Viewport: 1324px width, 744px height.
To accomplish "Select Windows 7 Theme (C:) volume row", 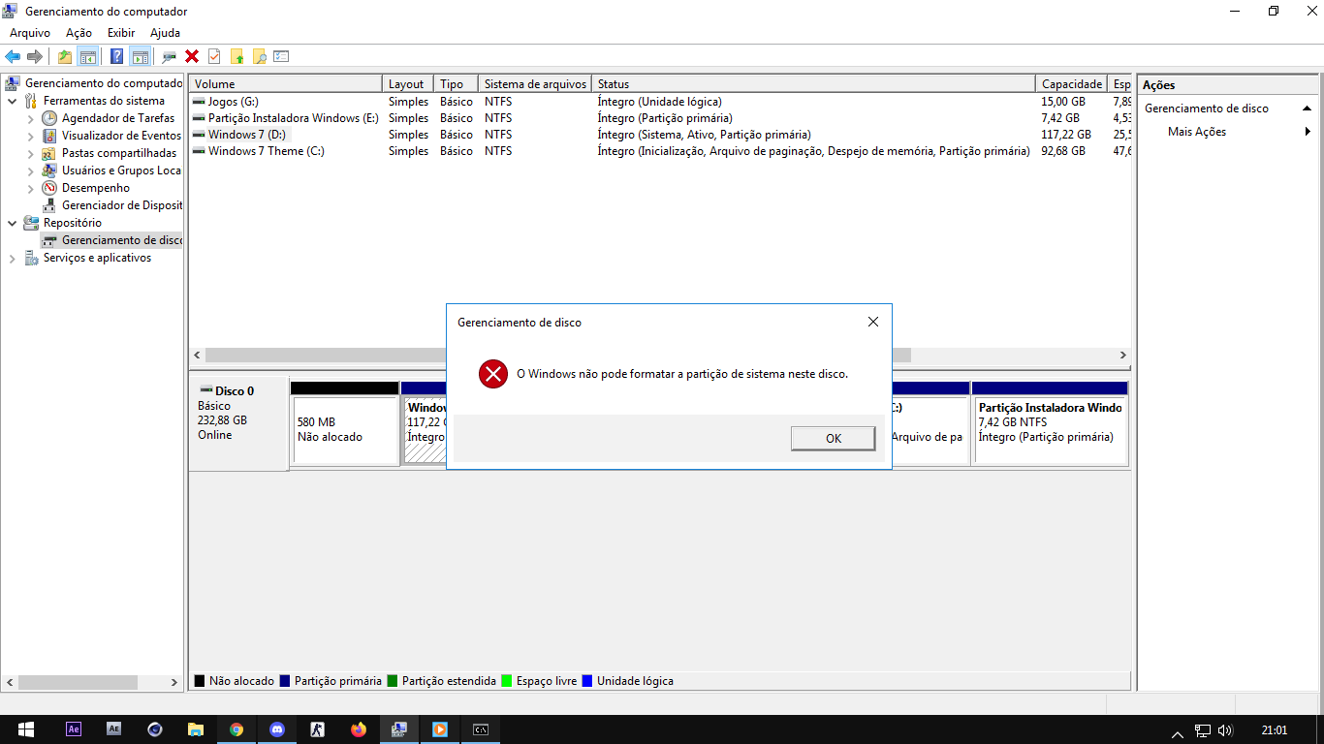I will pyautogui.click(x=660, y=151).
